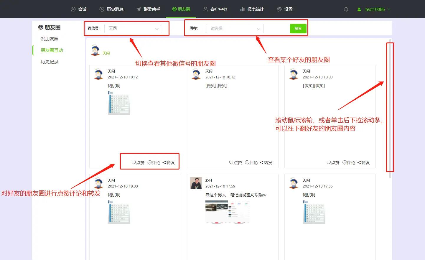Click the 朋友圈 icon in the left panel header
Viewport: 425px width, 260px height.
pos(40,27)
